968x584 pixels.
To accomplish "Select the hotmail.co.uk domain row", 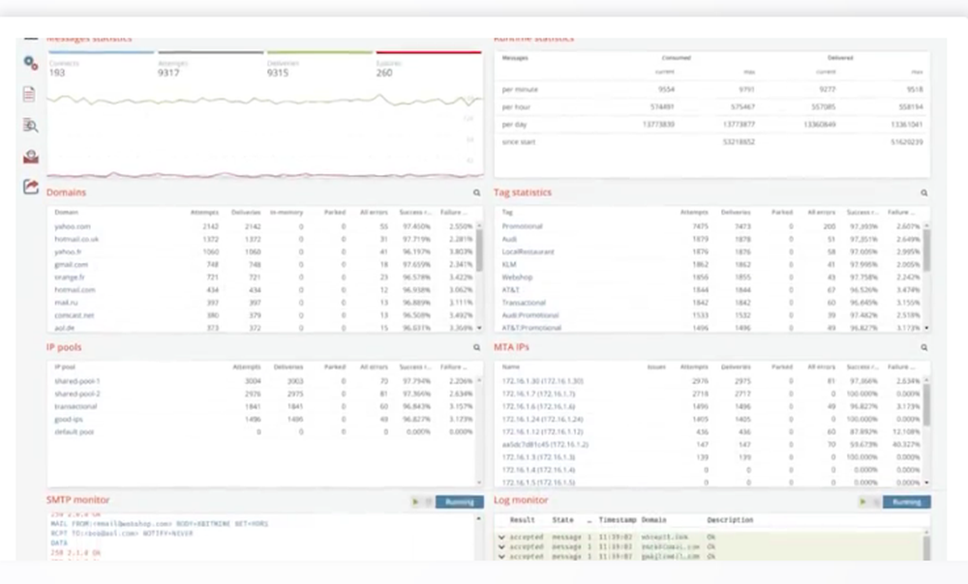I will [263, 239].
